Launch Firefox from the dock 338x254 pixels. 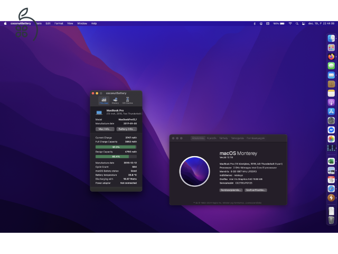coord(331,57)
